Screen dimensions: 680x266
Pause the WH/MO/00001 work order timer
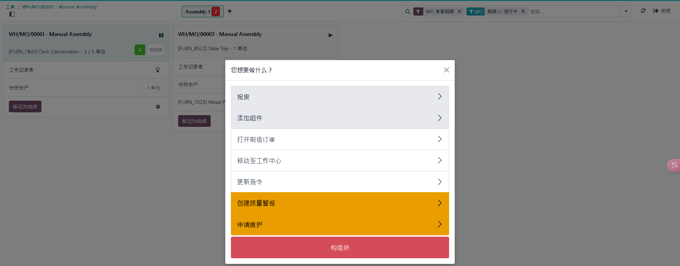(161, 35)
